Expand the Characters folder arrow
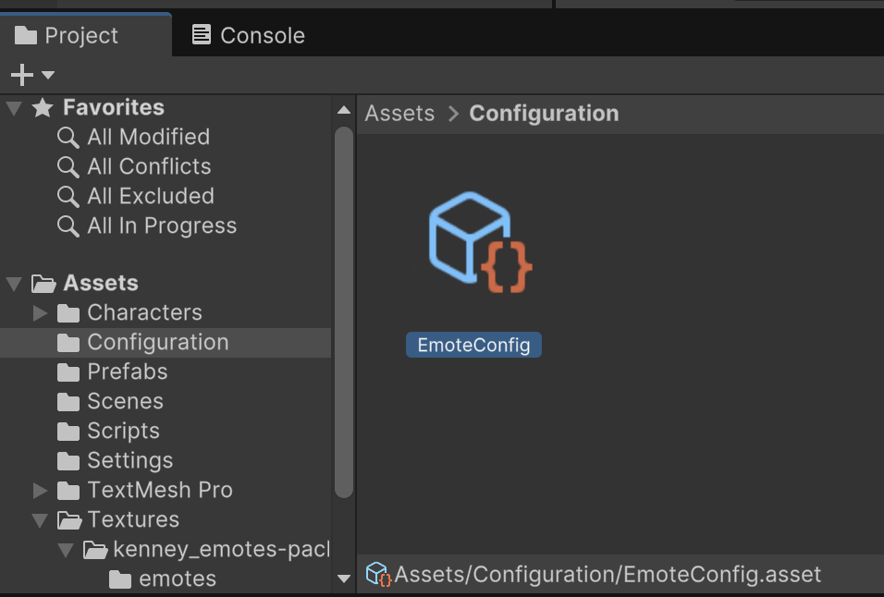 [x=40, y=313]
